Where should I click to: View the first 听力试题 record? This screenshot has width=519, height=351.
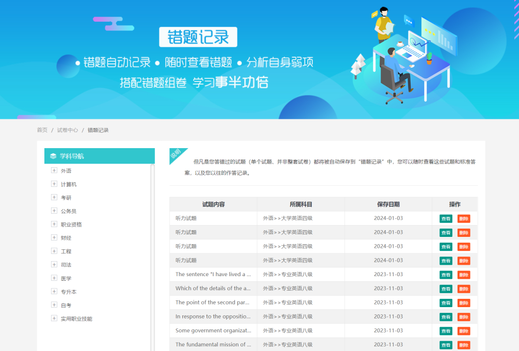coord(446,219)
